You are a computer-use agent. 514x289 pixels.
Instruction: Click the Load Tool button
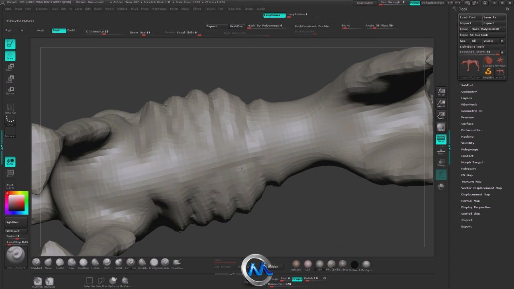click(470, 17)
